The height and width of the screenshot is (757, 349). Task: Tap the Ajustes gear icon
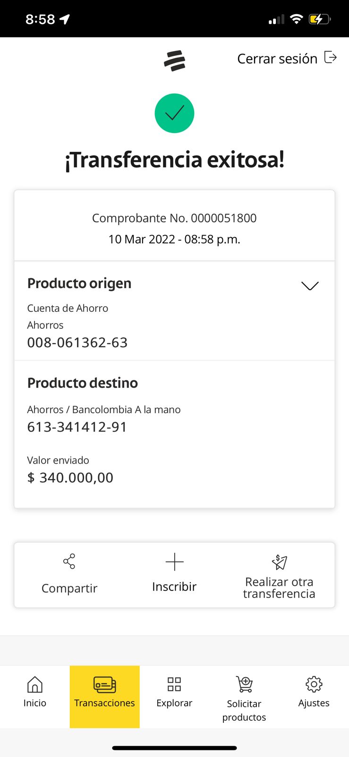[314, 684]
